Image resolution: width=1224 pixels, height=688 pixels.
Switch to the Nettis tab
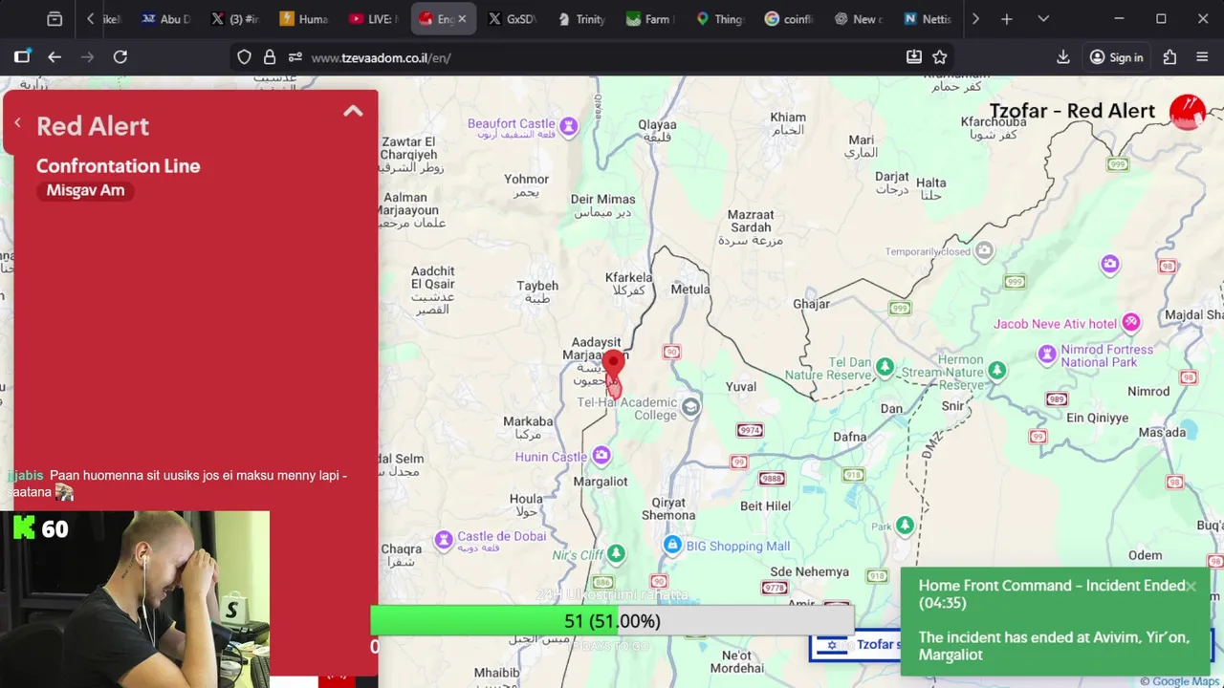coord(928,19)
